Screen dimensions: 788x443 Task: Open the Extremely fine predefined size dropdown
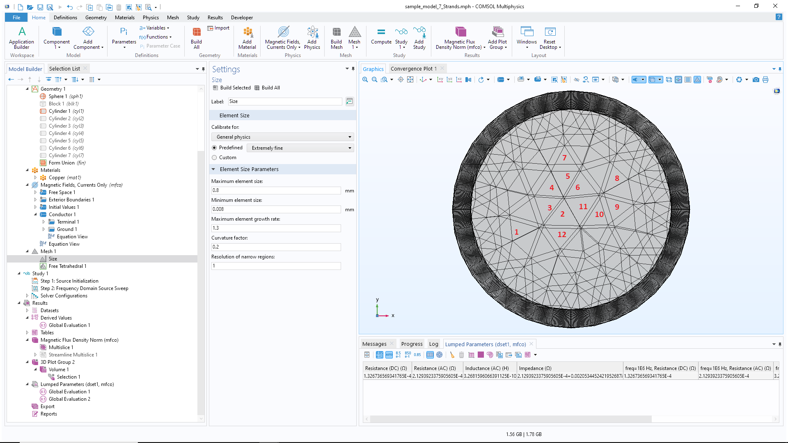click(300, 148)
